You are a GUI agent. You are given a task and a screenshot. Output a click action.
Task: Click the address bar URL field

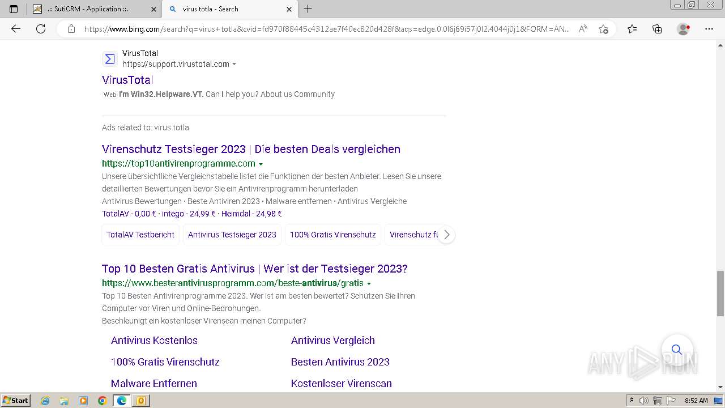(x=327, y=29)
